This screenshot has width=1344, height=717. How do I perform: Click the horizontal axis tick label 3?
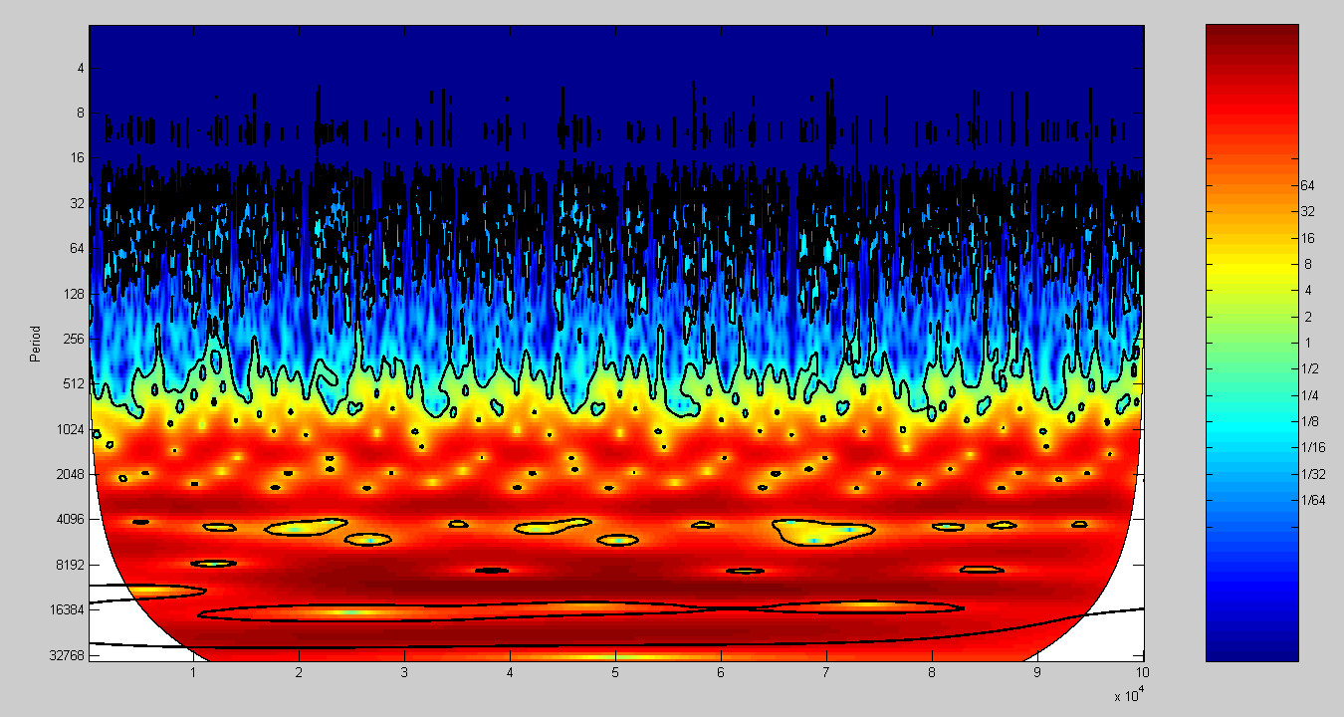404,674
